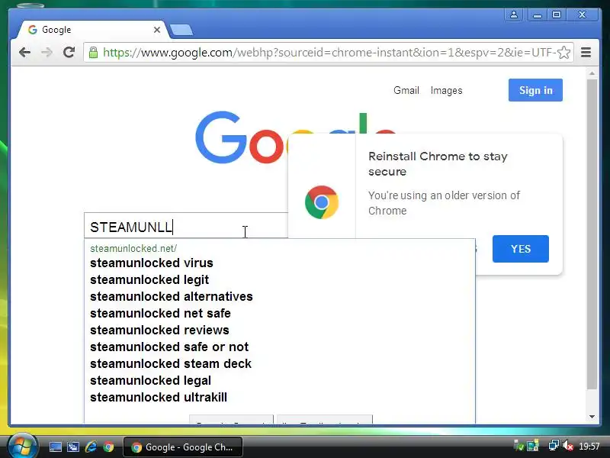The width and height of the screenshot is (610, 458).
Task: Bookmark this page with the star icon
Action: click(563, 52)
